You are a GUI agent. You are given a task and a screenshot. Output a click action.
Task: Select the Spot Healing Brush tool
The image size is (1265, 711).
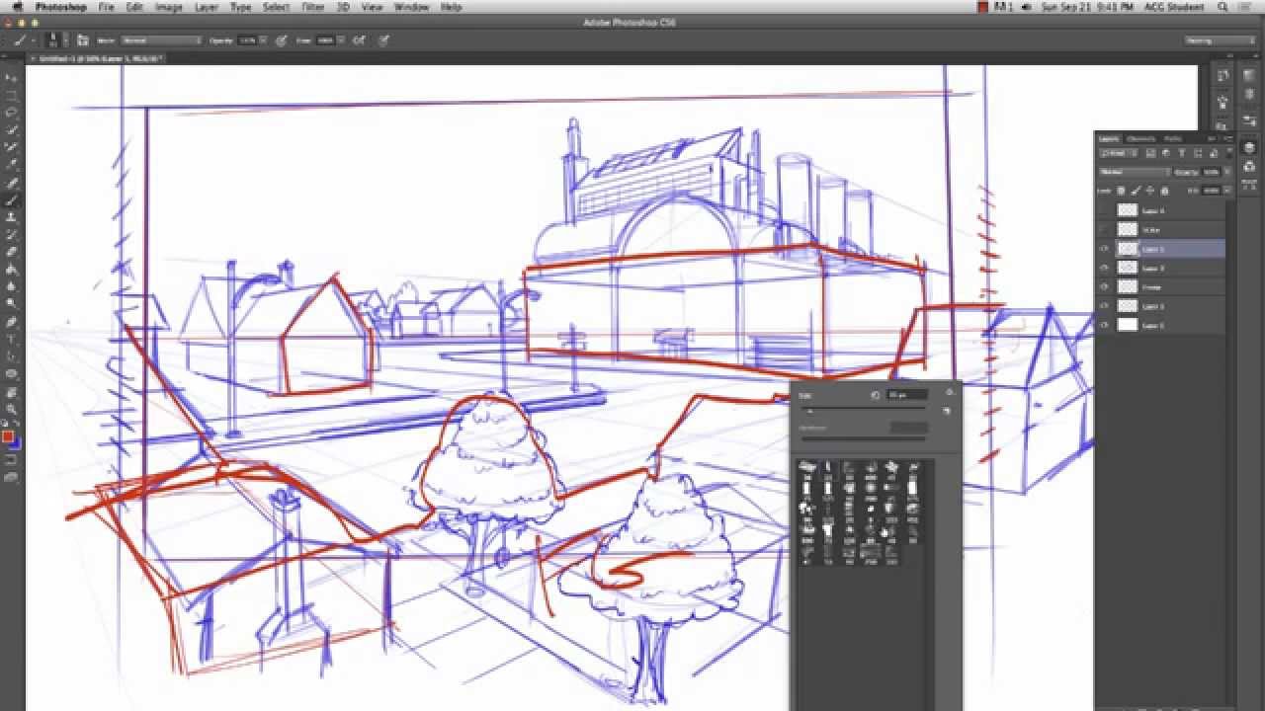coord(12,183)
